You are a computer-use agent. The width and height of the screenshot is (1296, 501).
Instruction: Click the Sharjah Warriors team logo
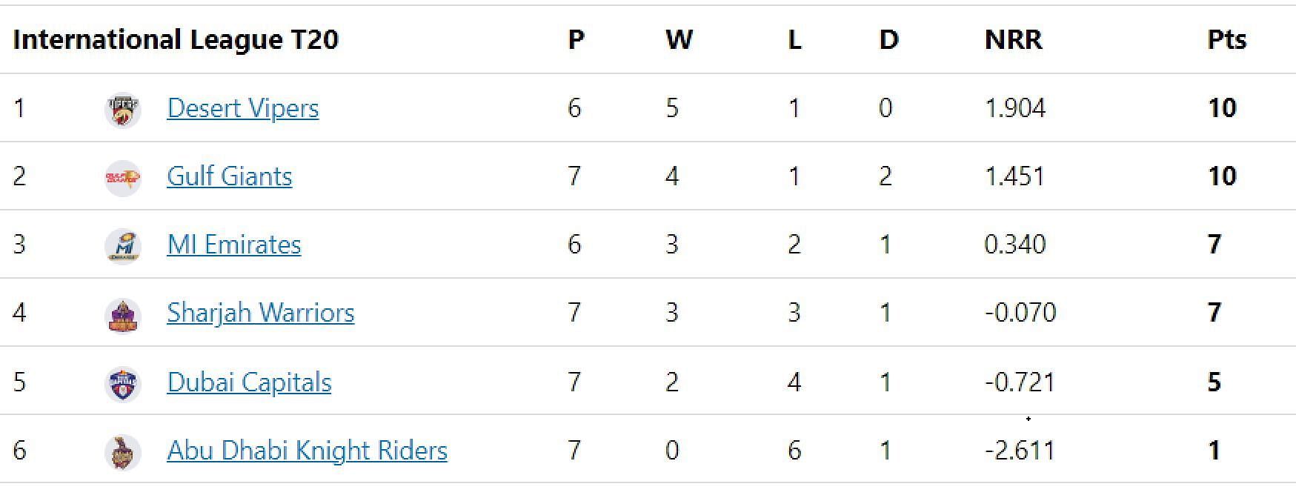(x=123, y=315)
